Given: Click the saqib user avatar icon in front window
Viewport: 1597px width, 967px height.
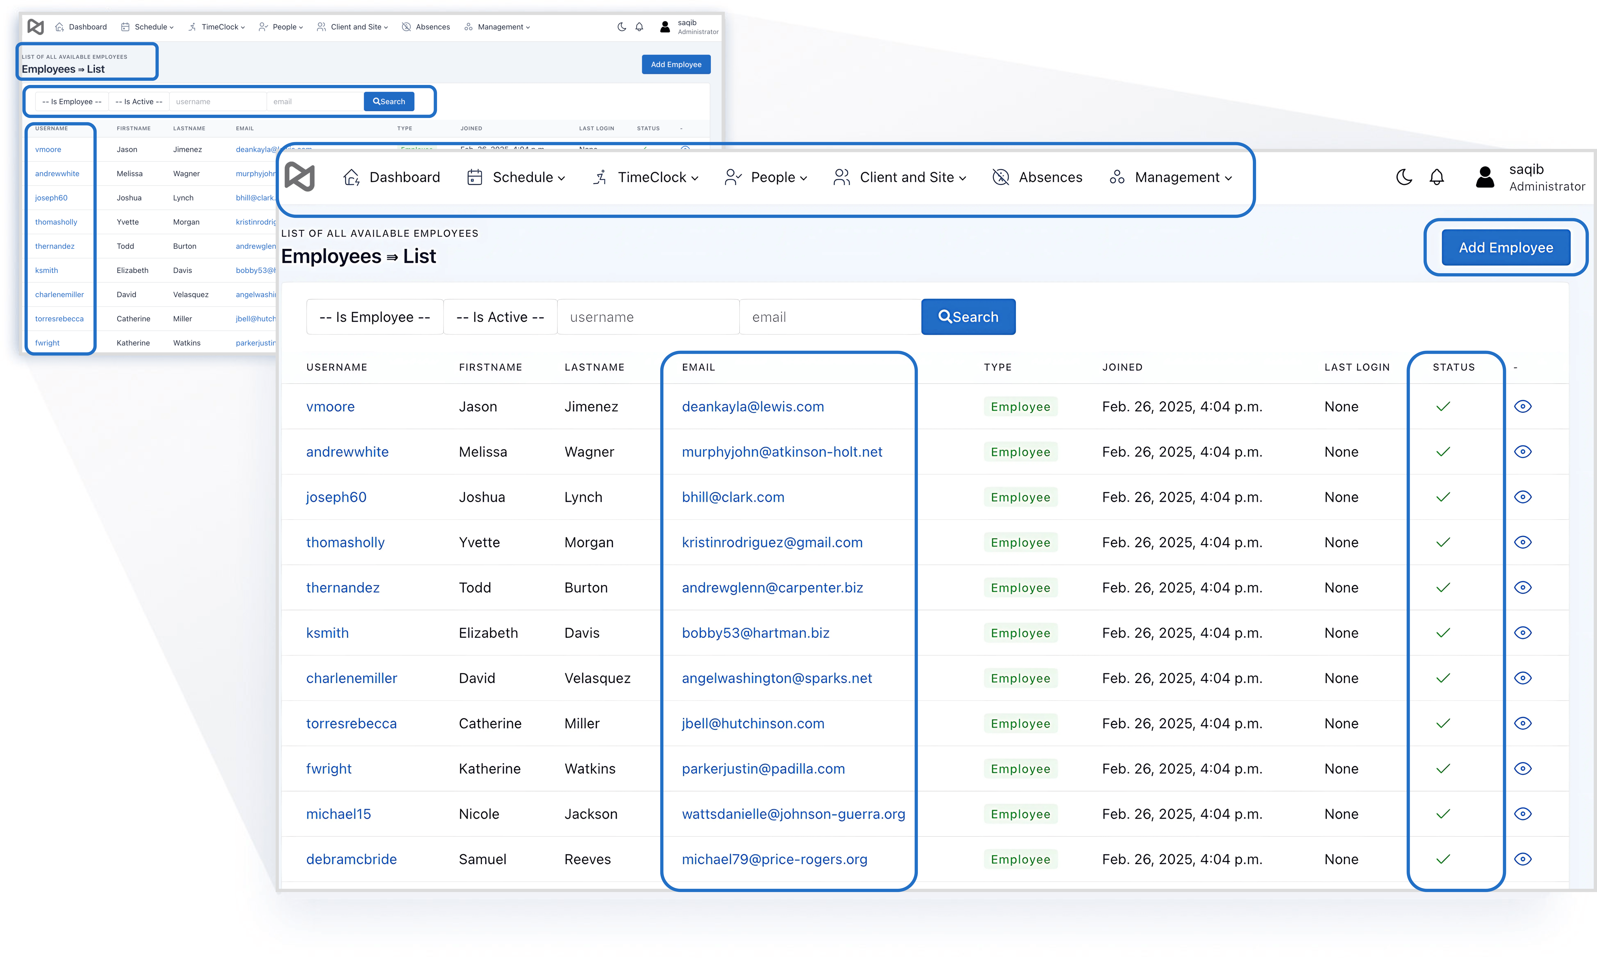Looking at the screenshot, I should [1485, 177].
